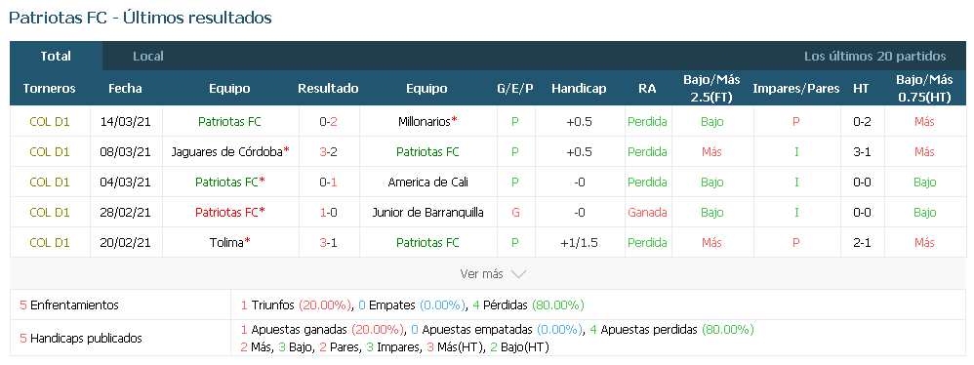Click the 1-0 result against Junior
Viewport: 974px width, 365px height.
329,213
